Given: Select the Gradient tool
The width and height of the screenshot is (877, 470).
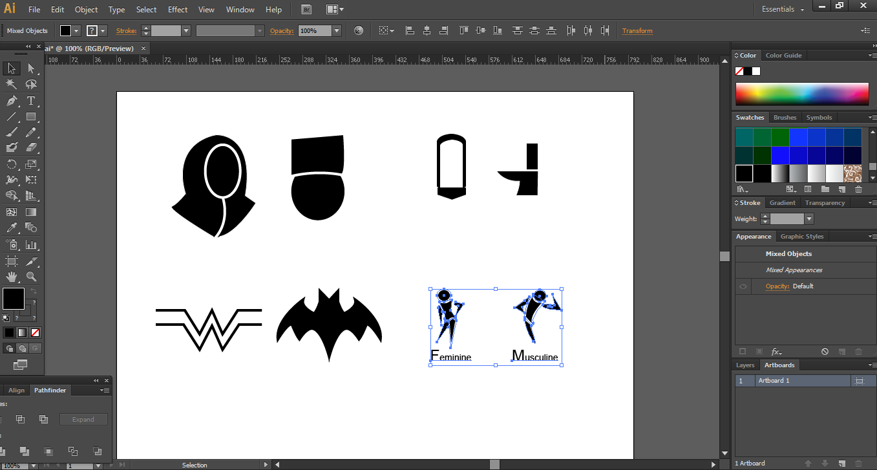Looking at the screenshot, I should pos(31,212).
